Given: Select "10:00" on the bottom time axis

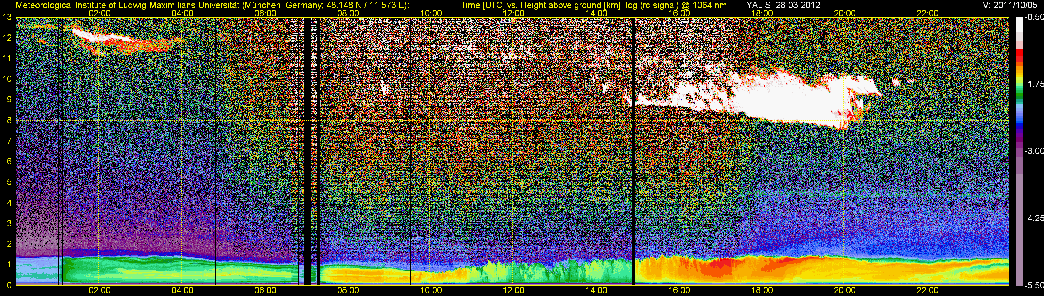Looking at the screenshot, I should pyautogui.click(x=431, y=290).
